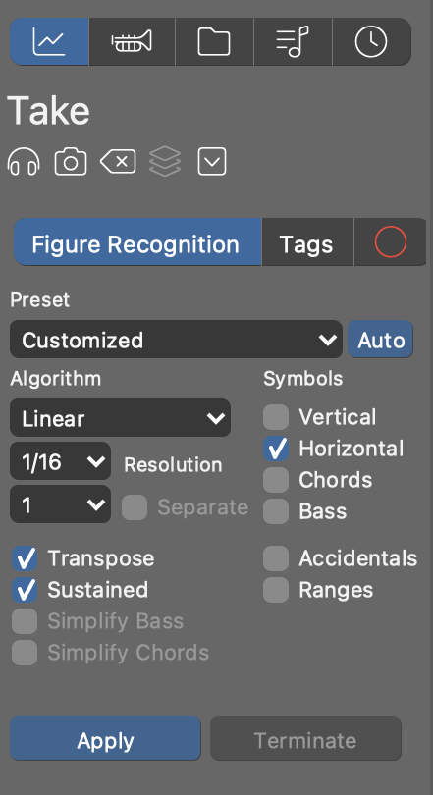Open the Preset dropdown showing Customized
The height and width of the screenshot is (795, 433).
point(176,340)
